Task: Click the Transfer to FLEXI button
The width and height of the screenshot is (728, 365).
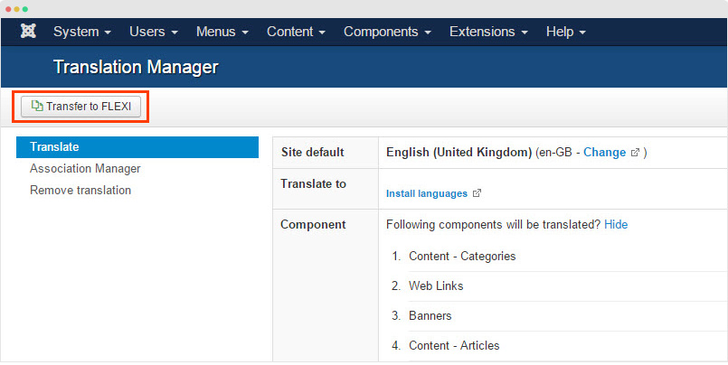Action: coord(80,107)
